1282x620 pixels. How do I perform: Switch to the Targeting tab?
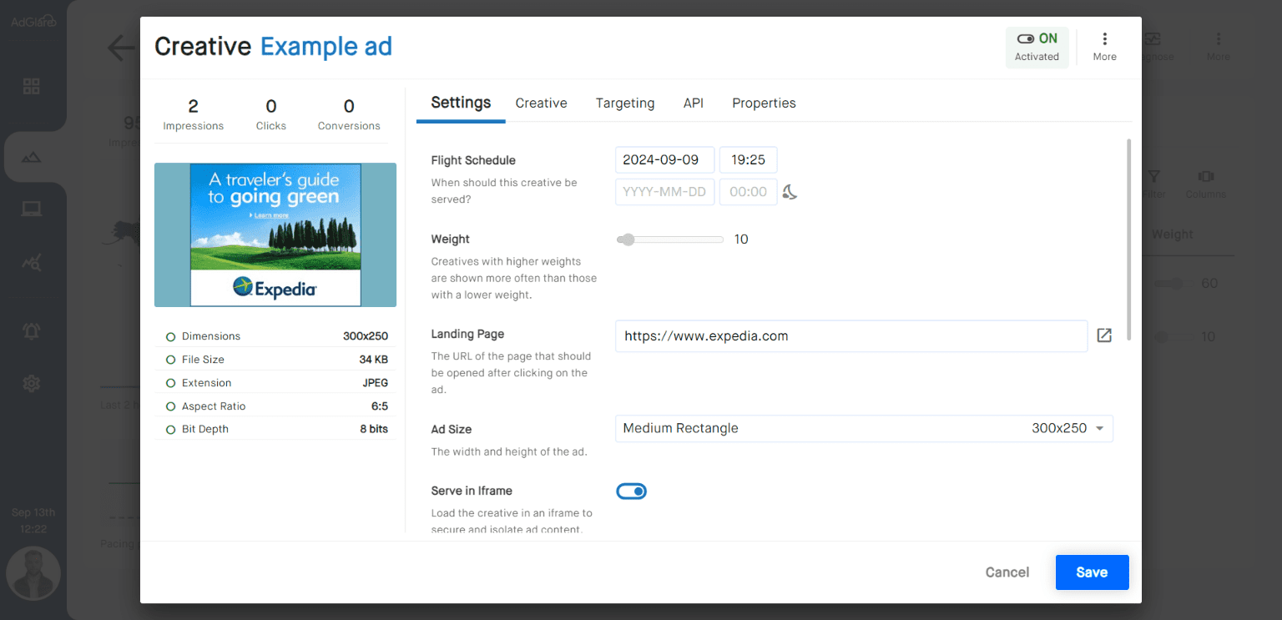point(624,103)
